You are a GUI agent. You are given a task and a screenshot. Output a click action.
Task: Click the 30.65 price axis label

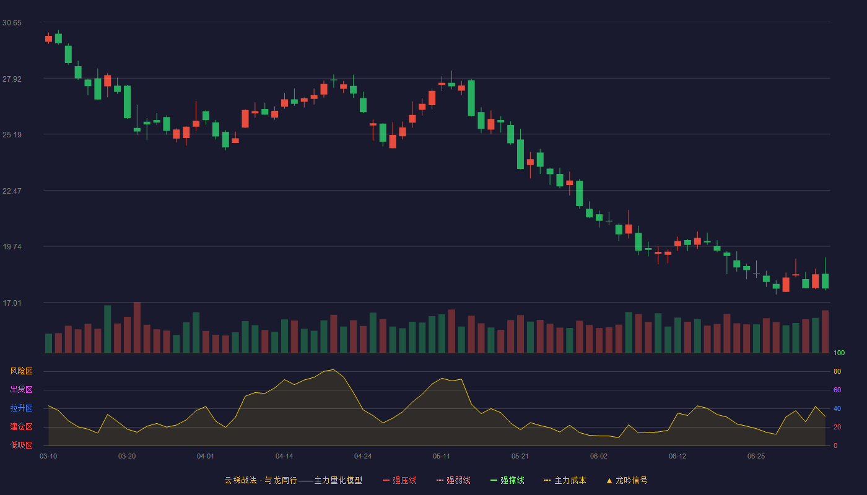point(12,23)
